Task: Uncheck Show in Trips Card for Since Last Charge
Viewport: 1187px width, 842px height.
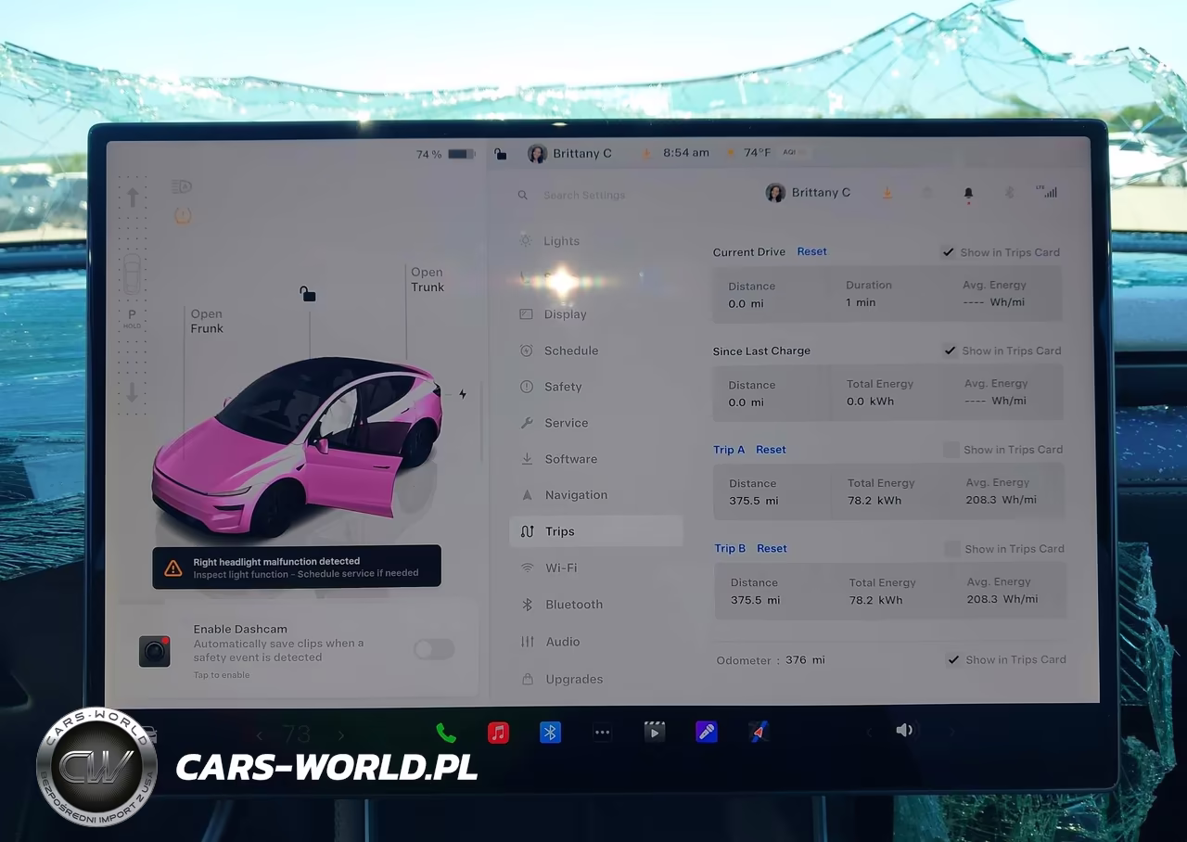Action: pyautogui.click(x=950, y=351)
